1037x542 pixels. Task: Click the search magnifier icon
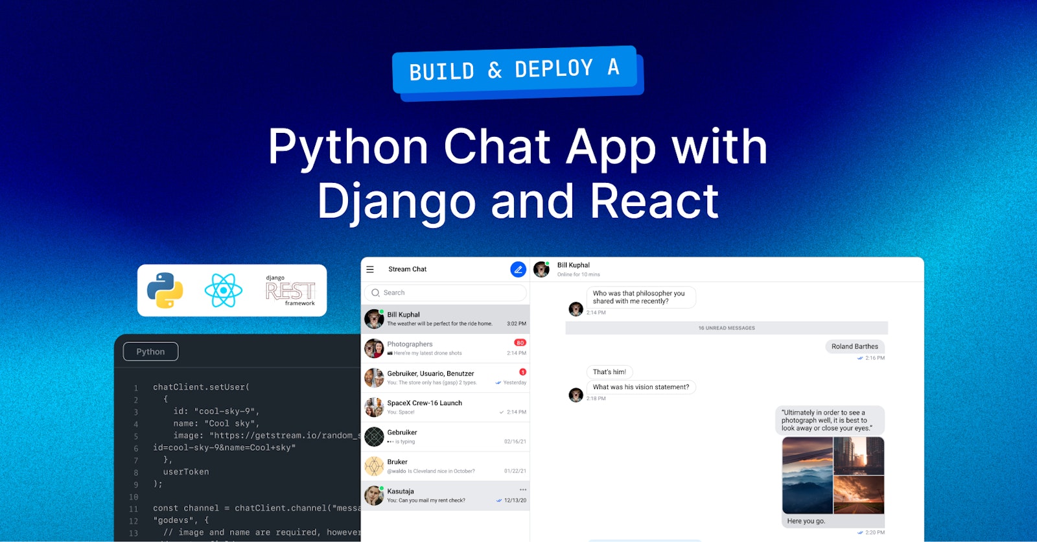(375, 293)
